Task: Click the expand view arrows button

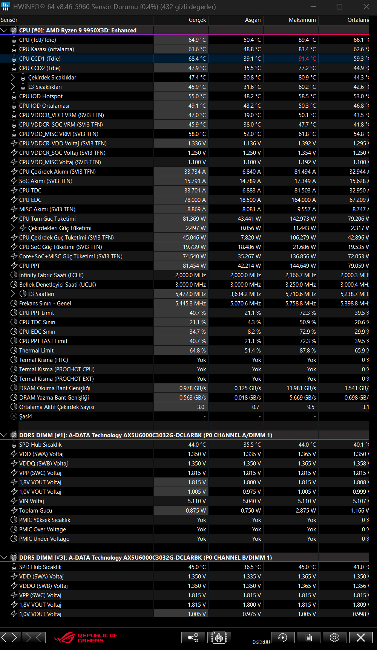Action: (11, 637)
